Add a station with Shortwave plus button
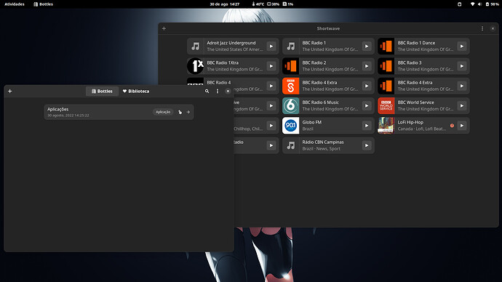 click(x=164, y=28)
